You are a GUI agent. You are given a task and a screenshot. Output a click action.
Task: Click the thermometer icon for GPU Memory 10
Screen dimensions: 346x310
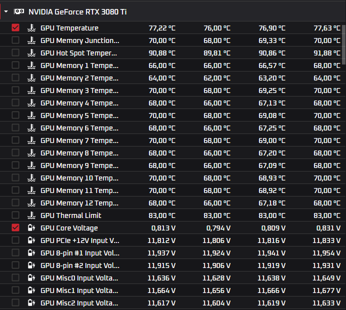[x=31, y=178]
